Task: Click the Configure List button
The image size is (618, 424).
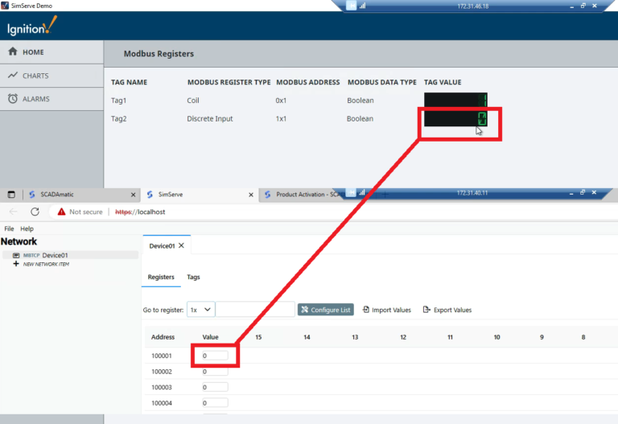Action: click(x=325, y=310)
